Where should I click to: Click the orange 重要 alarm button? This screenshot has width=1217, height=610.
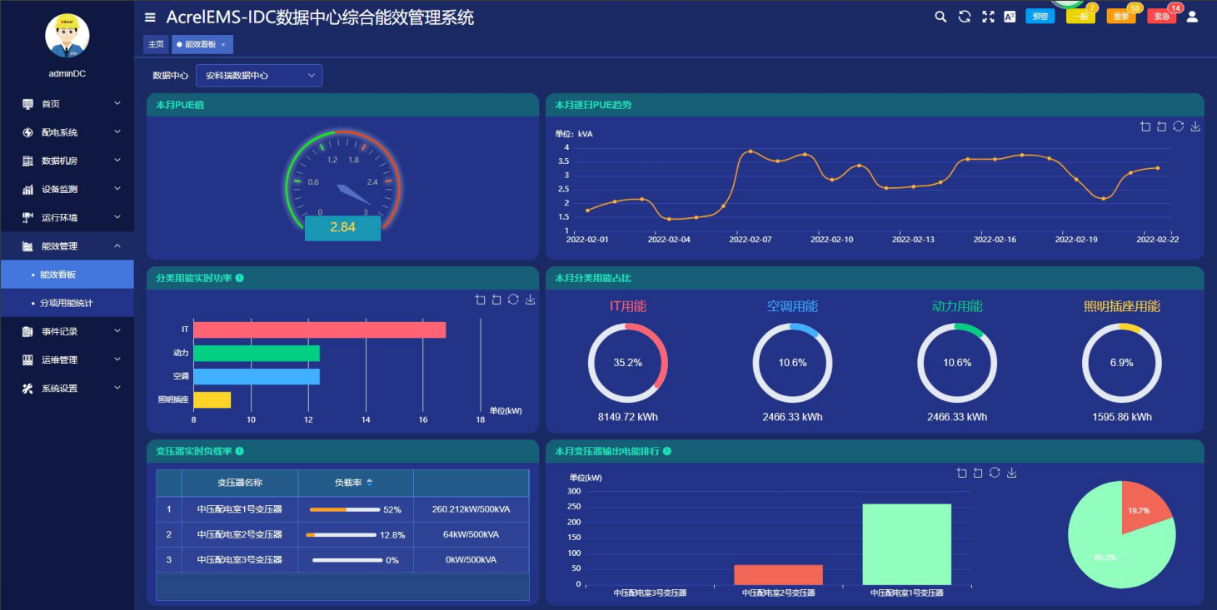tap(1121, 17)
